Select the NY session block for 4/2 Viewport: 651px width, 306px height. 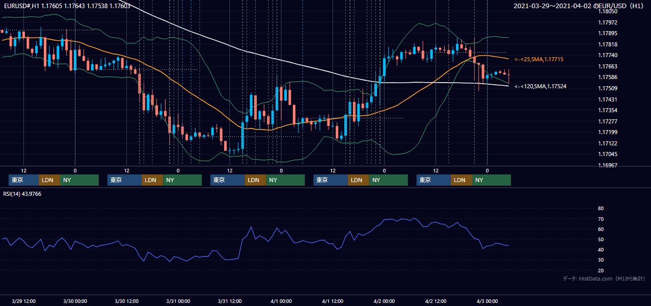[x=492, y=180]
